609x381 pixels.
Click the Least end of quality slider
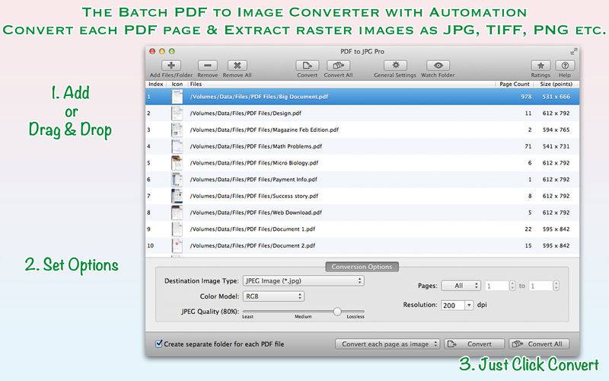248,316
